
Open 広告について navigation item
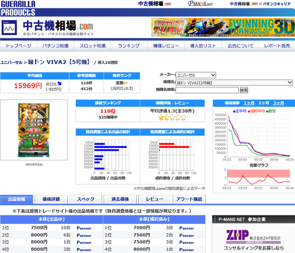point(240,46)
